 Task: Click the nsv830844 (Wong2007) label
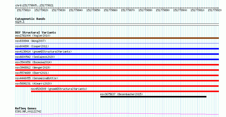pos(30,41)
